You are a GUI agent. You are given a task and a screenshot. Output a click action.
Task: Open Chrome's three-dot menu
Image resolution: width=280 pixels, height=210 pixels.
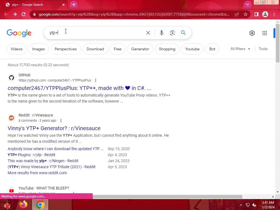[x=274, y=14]
